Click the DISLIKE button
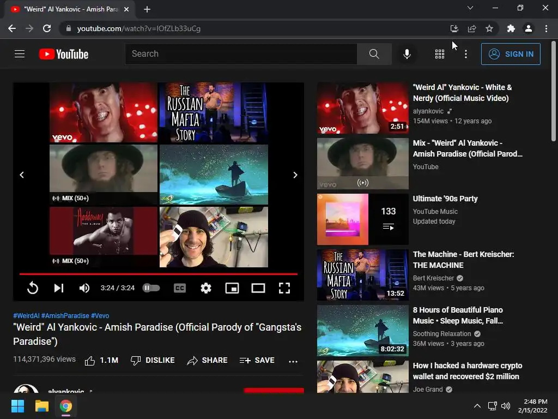 pos(153,361)
